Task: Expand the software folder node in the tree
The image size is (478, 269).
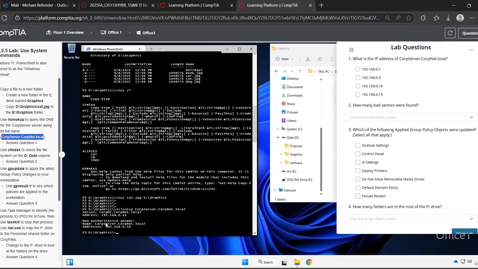Action: pos(281,163)
